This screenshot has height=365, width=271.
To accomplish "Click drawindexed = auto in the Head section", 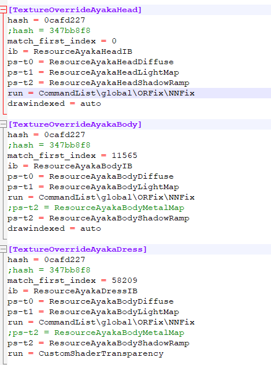I will click(x=54, y=104).
